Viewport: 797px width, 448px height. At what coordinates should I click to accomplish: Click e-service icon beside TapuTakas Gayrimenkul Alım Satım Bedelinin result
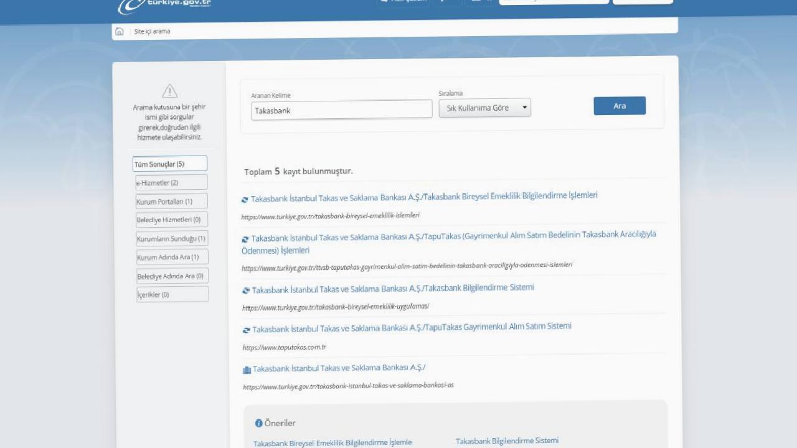[x=245, y=239]
